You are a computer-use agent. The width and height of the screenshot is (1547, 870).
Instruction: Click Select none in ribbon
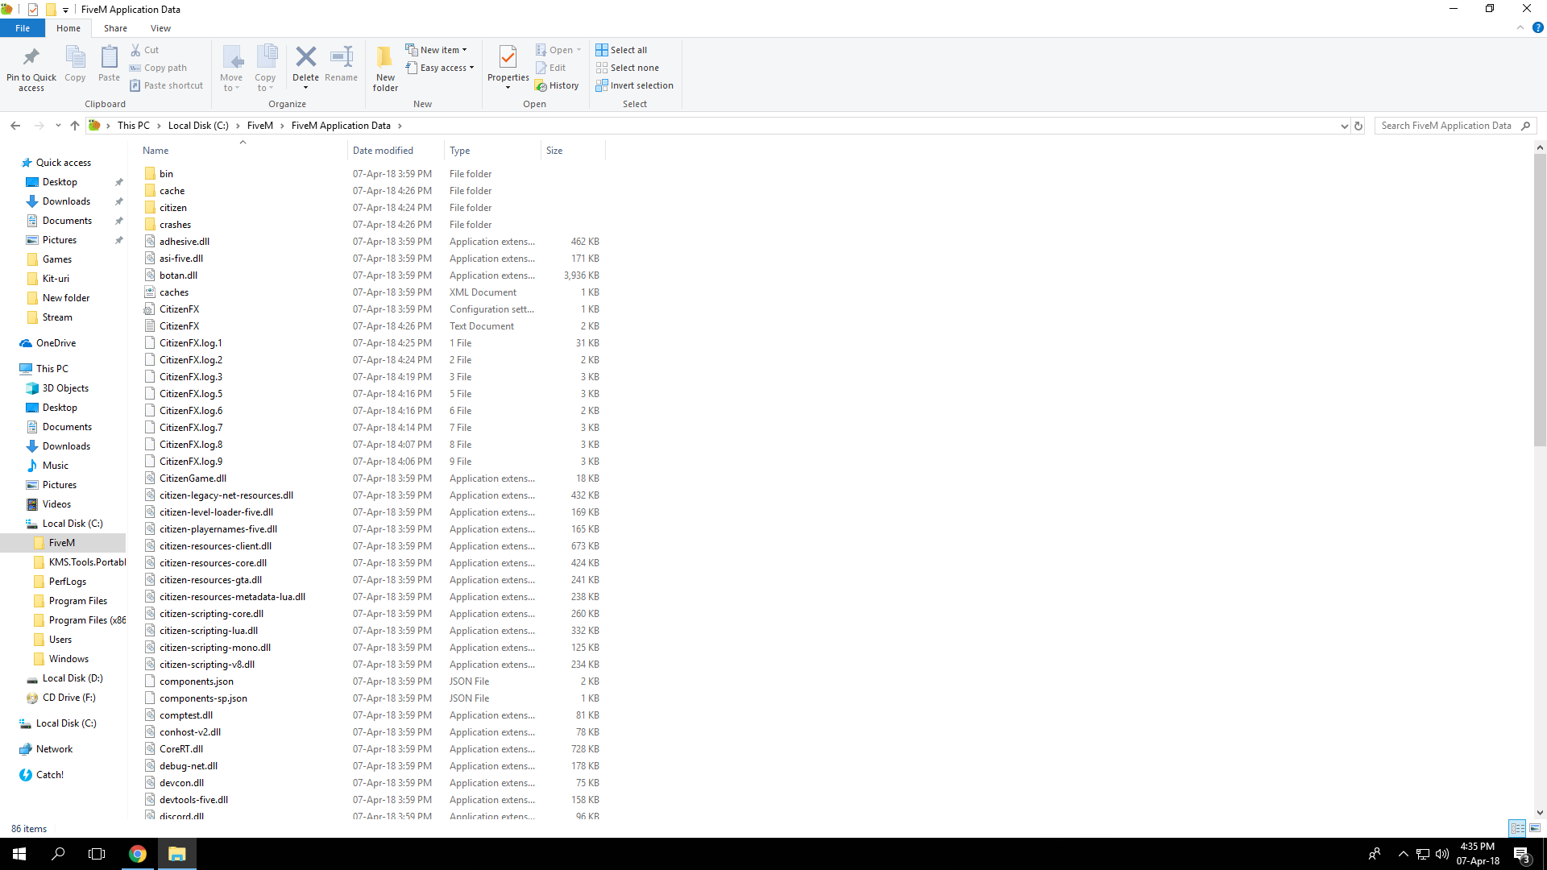coord(627,68)
